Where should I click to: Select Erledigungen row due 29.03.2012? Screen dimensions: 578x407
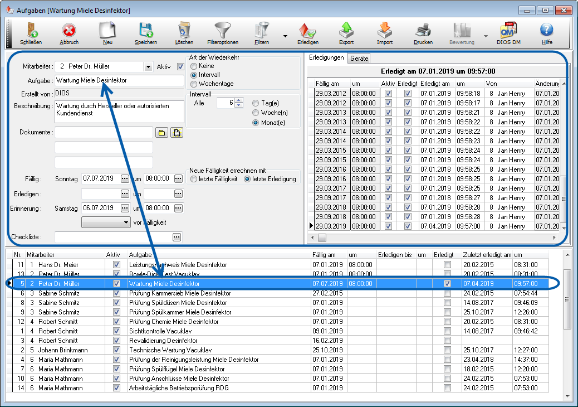(x=437, y=93)
